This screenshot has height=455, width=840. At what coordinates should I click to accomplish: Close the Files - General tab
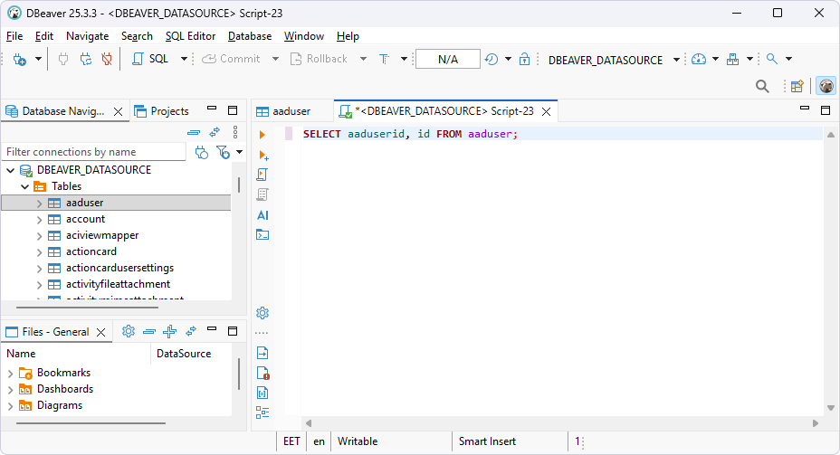click(x=100, y=332)
